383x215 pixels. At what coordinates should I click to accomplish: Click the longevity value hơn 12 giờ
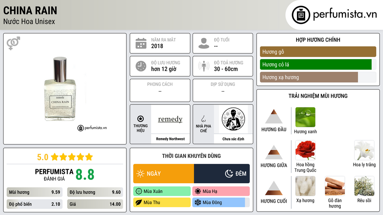pyautogui.click(x=164, y=69)
